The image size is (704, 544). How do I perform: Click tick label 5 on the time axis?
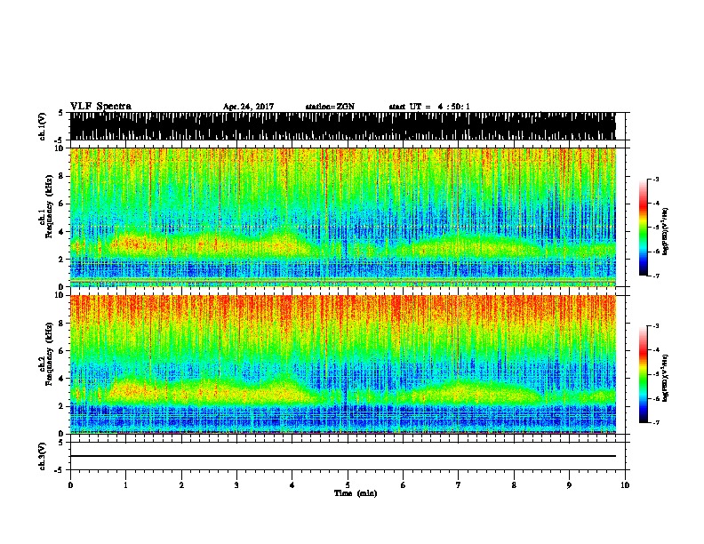pos(348,484)
